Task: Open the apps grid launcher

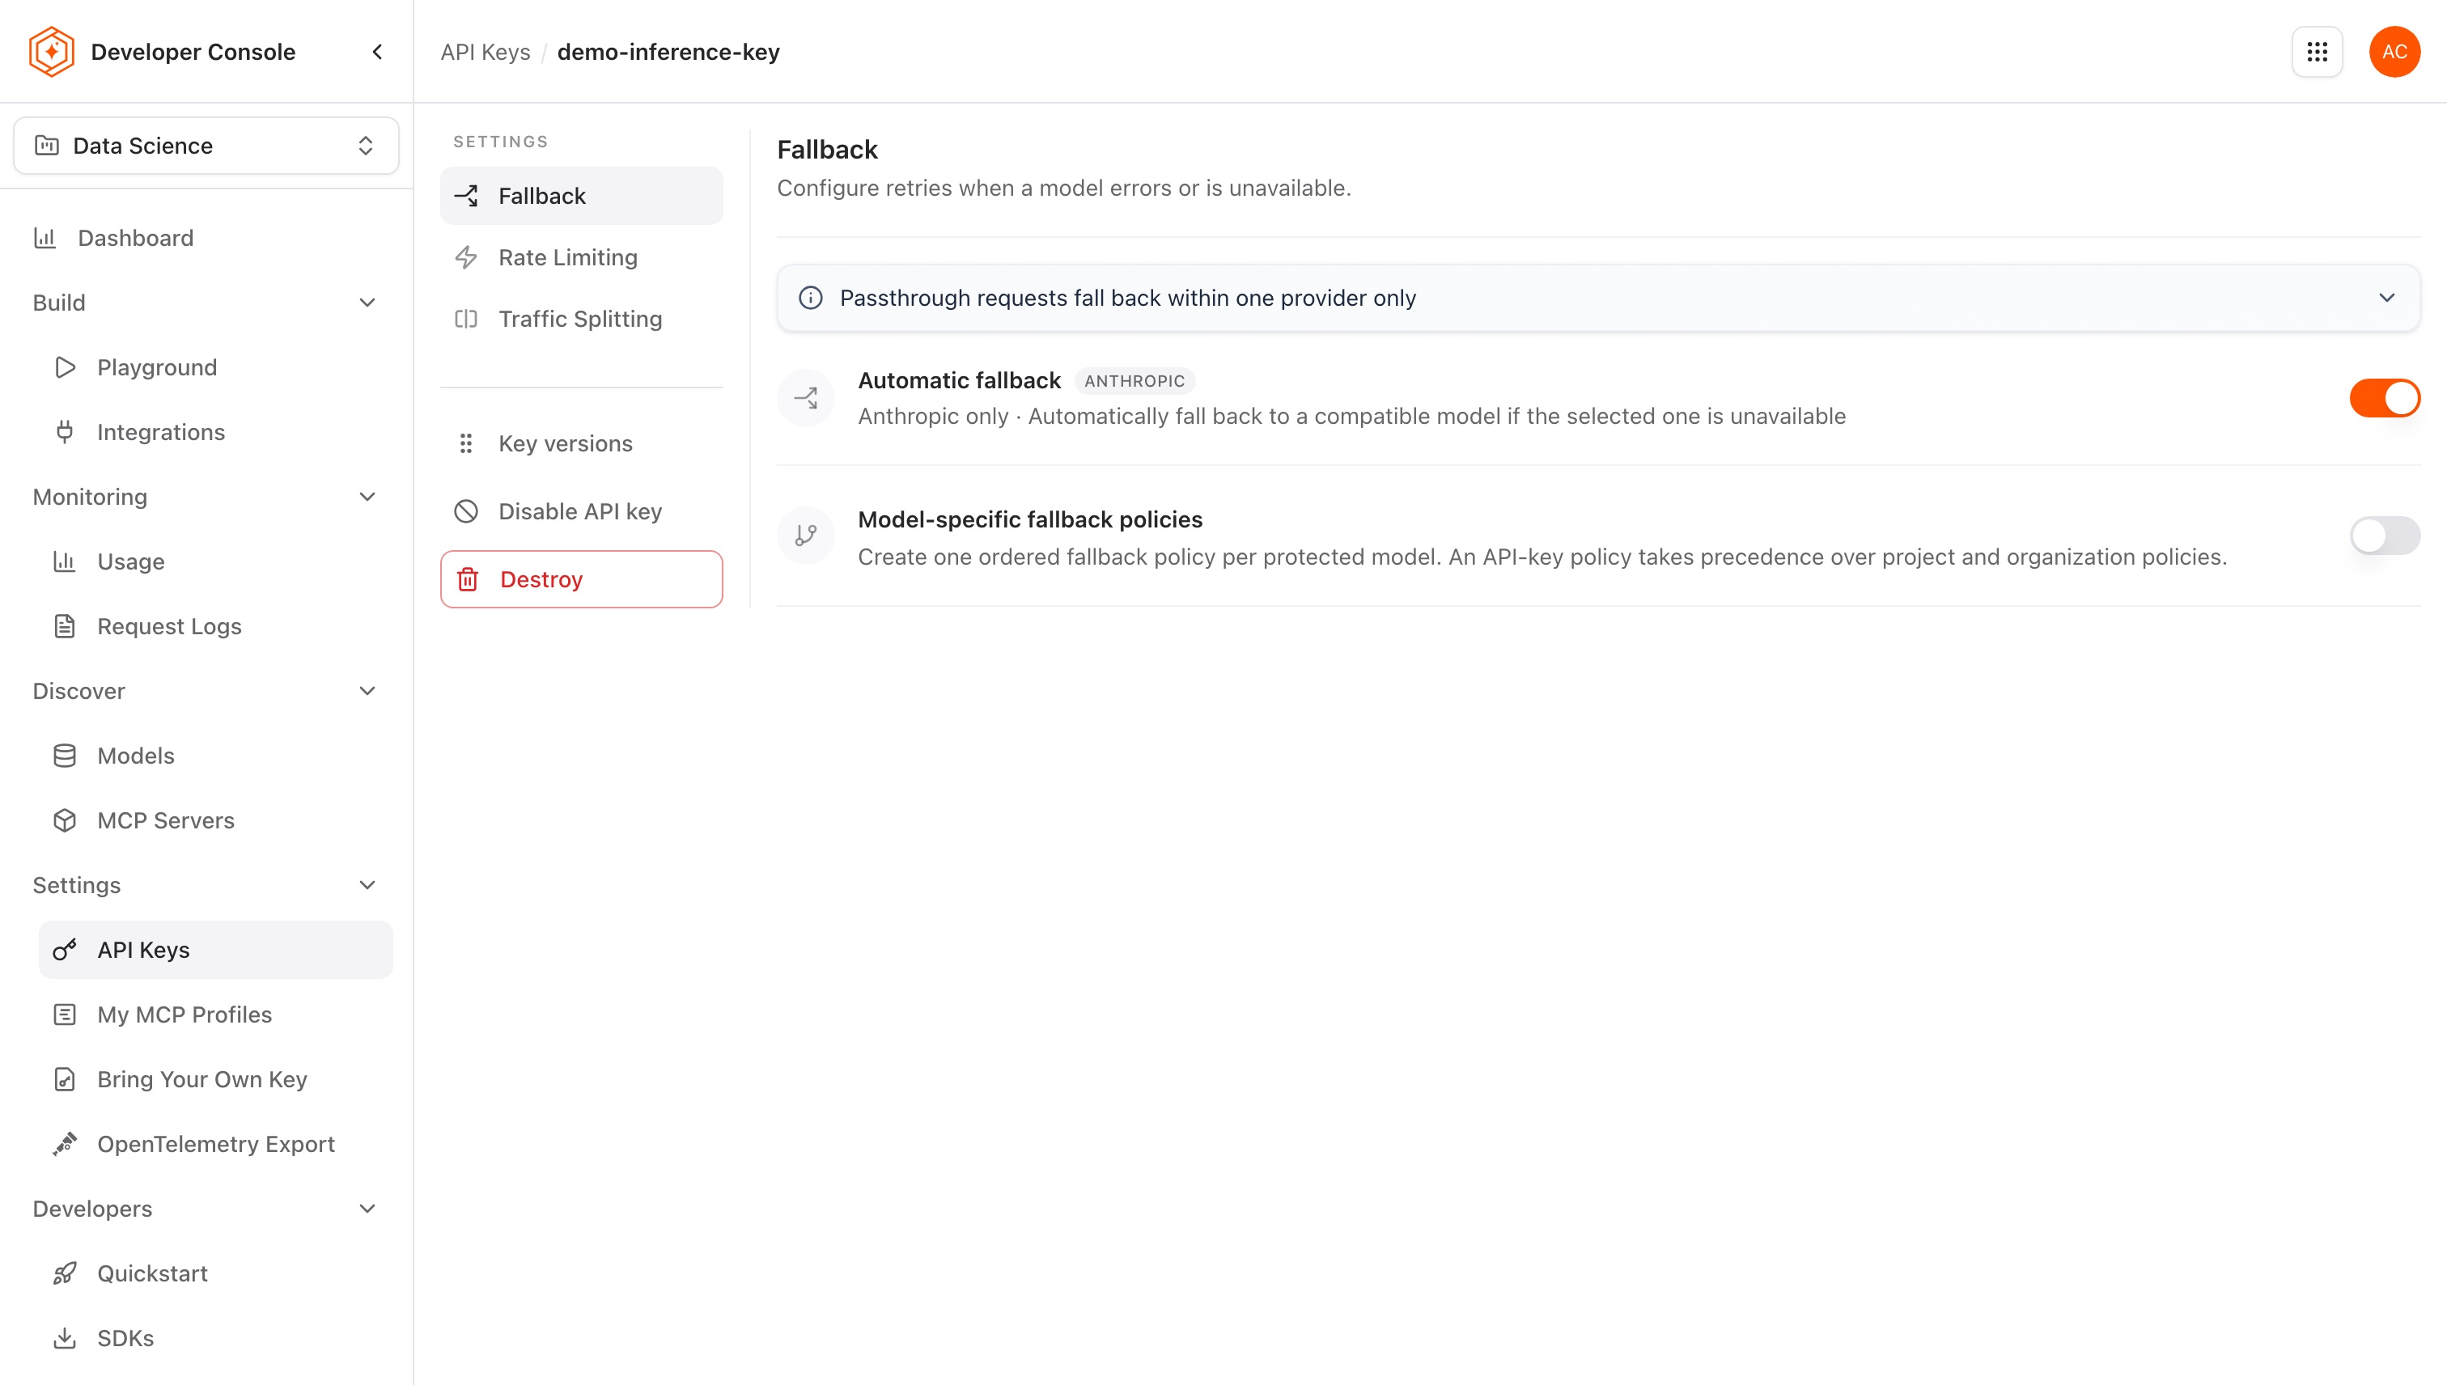Action: coord(2317,51)
